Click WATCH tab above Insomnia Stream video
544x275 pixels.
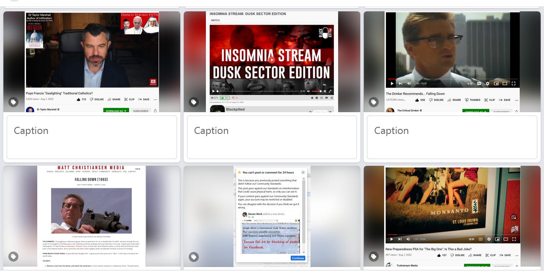(215, 20)
